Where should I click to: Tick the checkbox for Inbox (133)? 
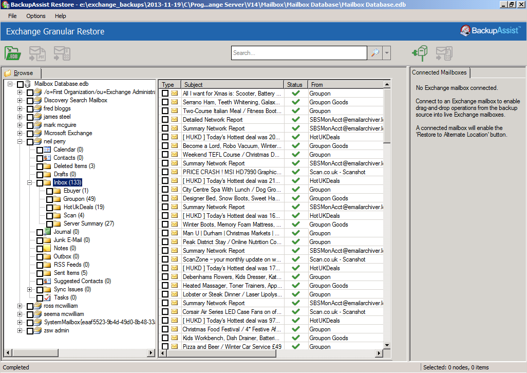coord(40,183)
